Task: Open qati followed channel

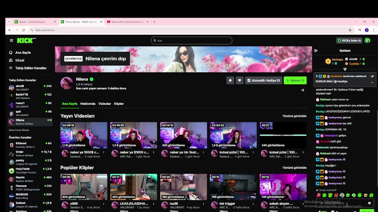Action: pyautogui.click(x=30, y=113)
